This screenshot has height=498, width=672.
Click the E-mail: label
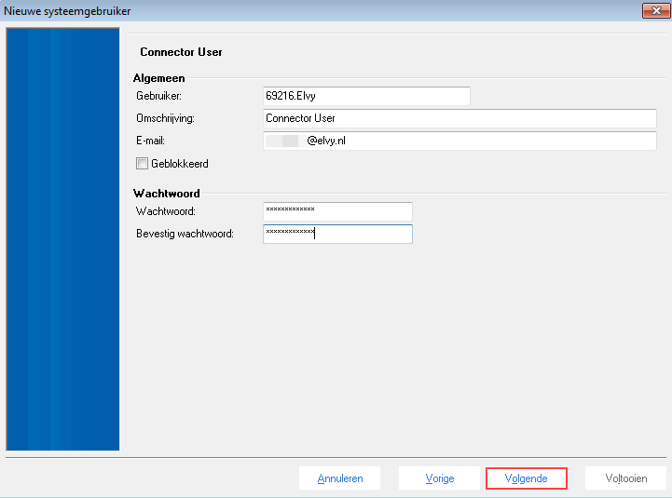pyautogui.click(x=150, y=141)
